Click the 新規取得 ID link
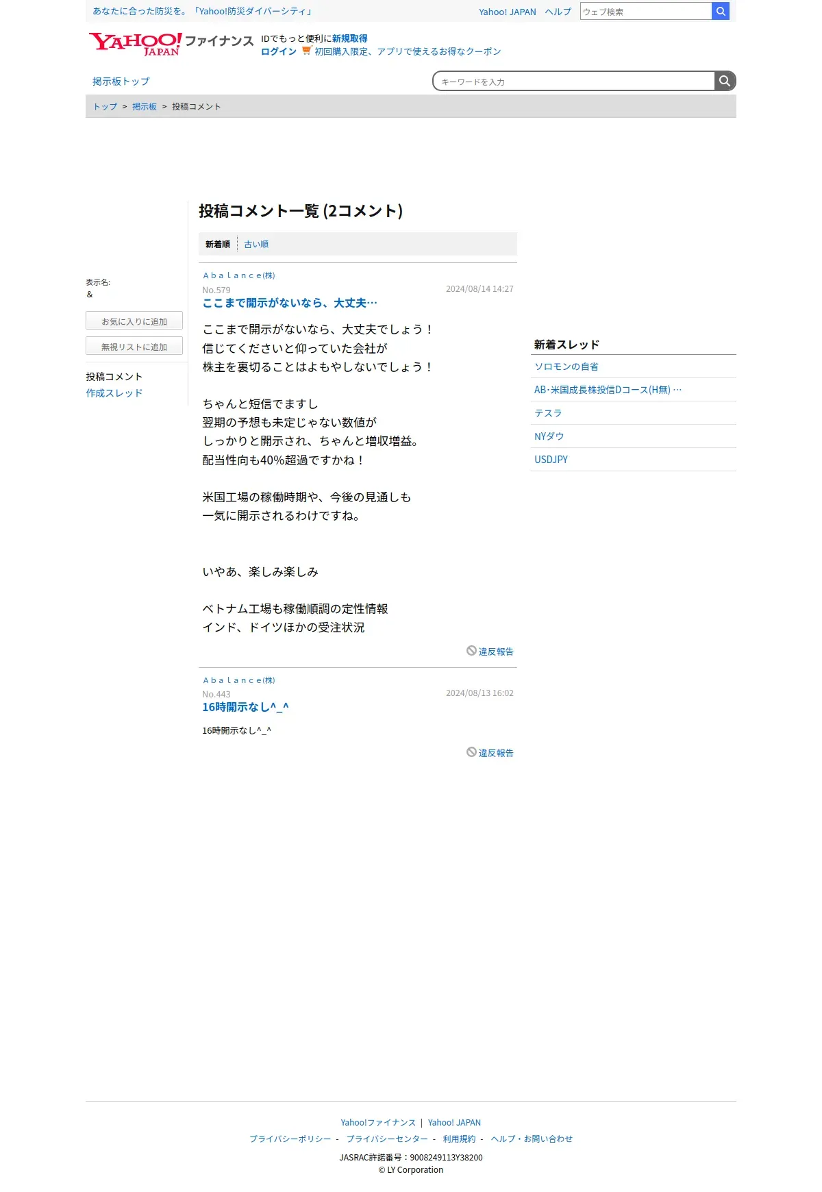Image resolution: width=822 pixels, height=1192 pixels. coord(350,38)
